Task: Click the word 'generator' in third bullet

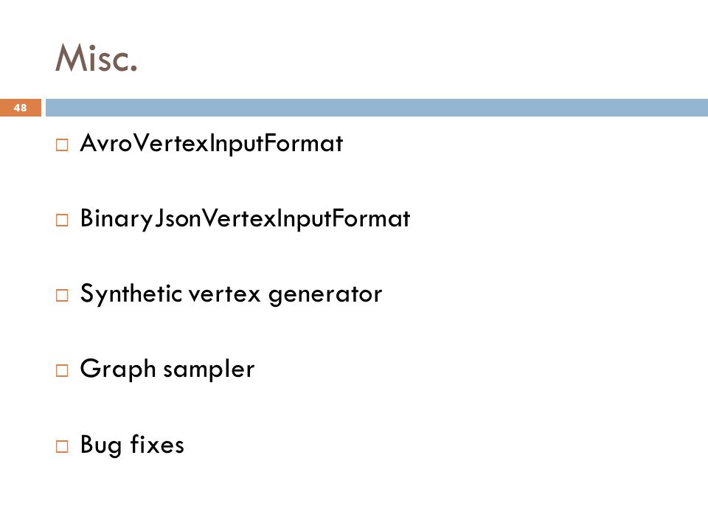Action: 325,296
